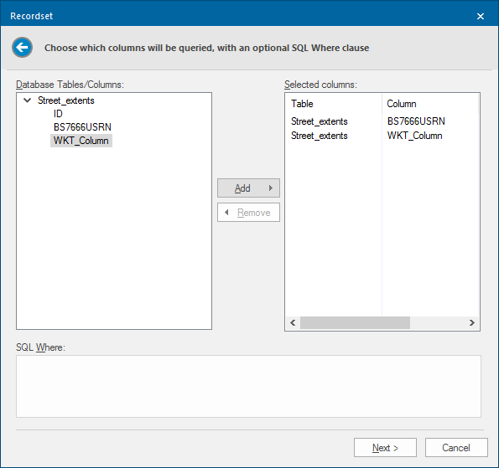
Task: Close the Recordset dialog window
Action: pyautogui.click(x=481, y=16)
